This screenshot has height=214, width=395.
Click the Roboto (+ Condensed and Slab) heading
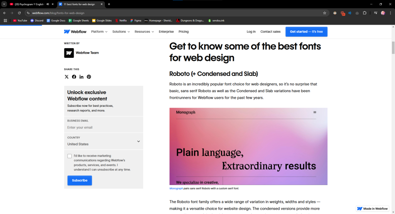click(x=214, y=74)
